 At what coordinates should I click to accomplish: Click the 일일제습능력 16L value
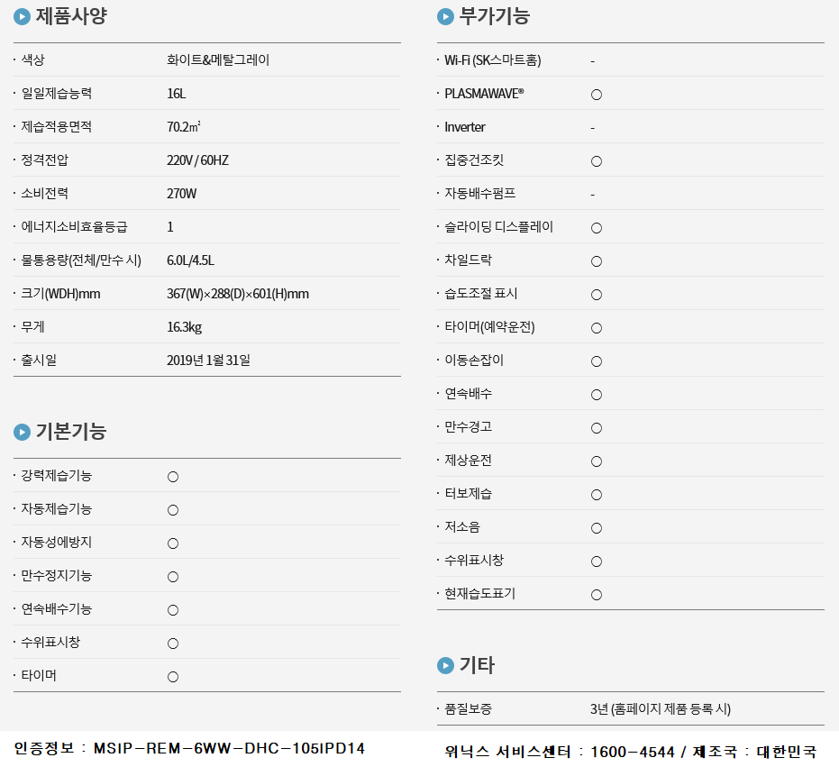[176, 94]
